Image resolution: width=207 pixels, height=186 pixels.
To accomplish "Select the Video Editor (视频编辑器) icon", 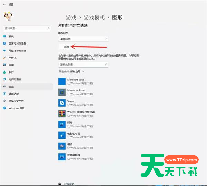I will point(62,157).
